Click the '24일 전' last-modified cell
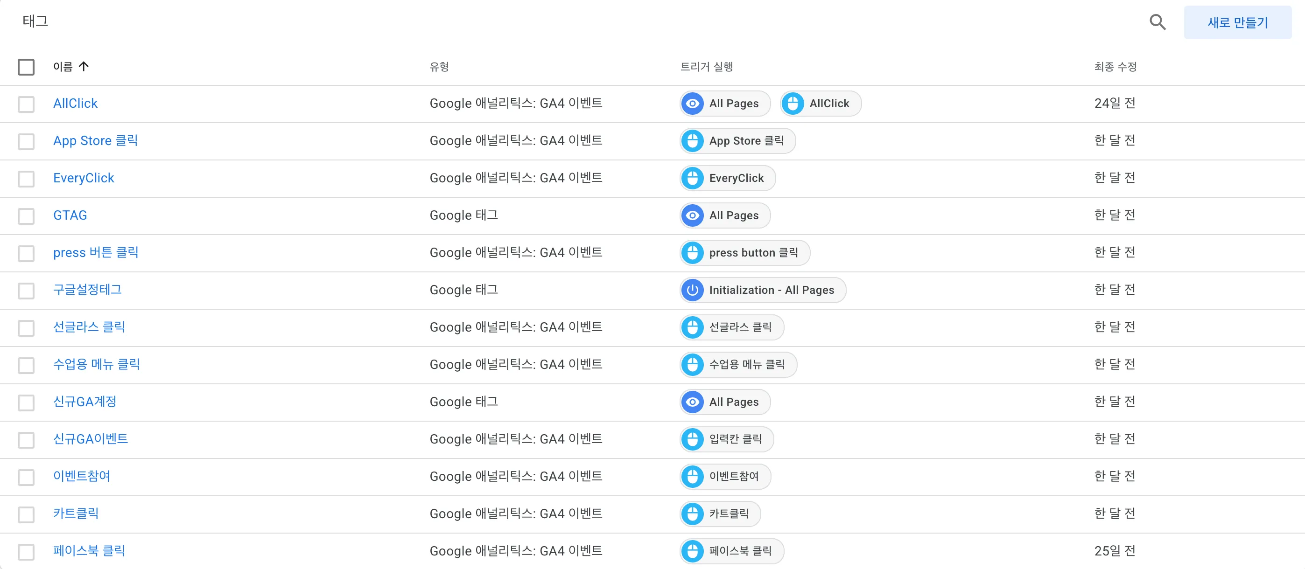Image resolution: width=1305 pixels, height=569 pixels. 1115,103
